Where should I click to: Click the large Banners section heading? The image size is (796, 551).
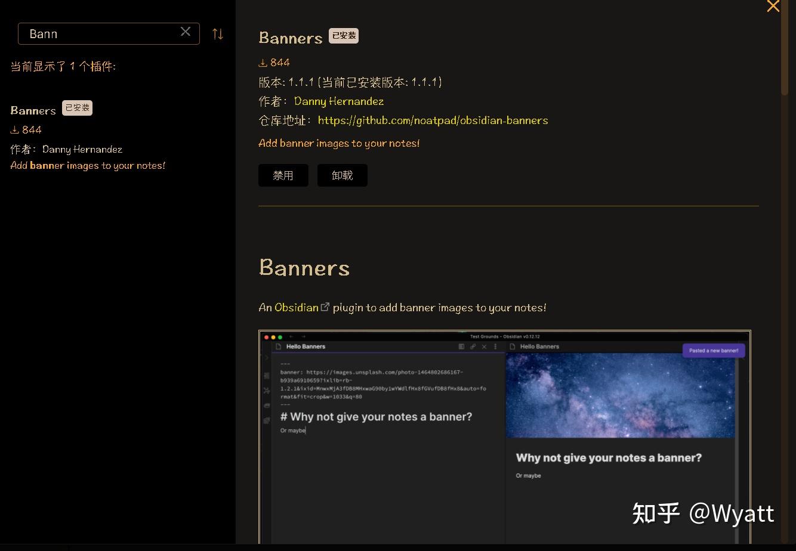pos(304,268)
